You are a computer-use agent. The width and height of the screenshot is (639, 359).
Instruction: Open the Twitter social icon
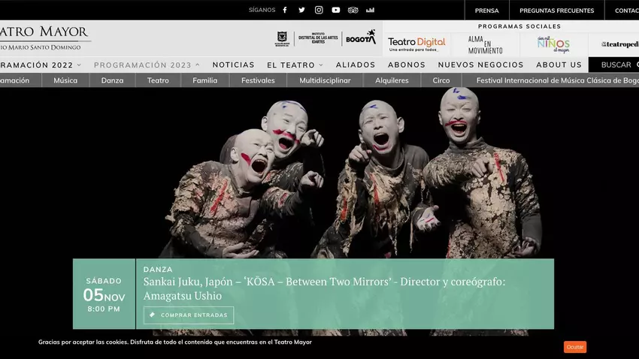301,11
